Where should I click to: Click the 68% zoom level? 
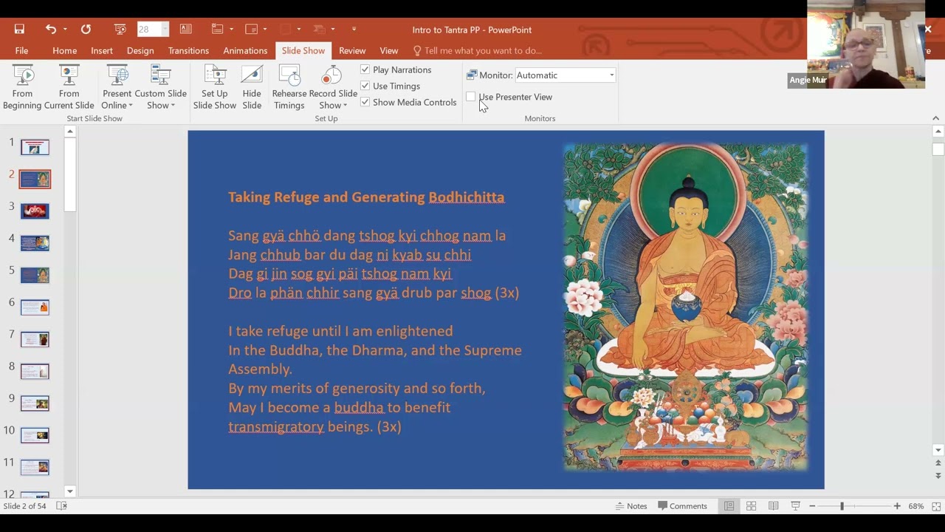916,506
